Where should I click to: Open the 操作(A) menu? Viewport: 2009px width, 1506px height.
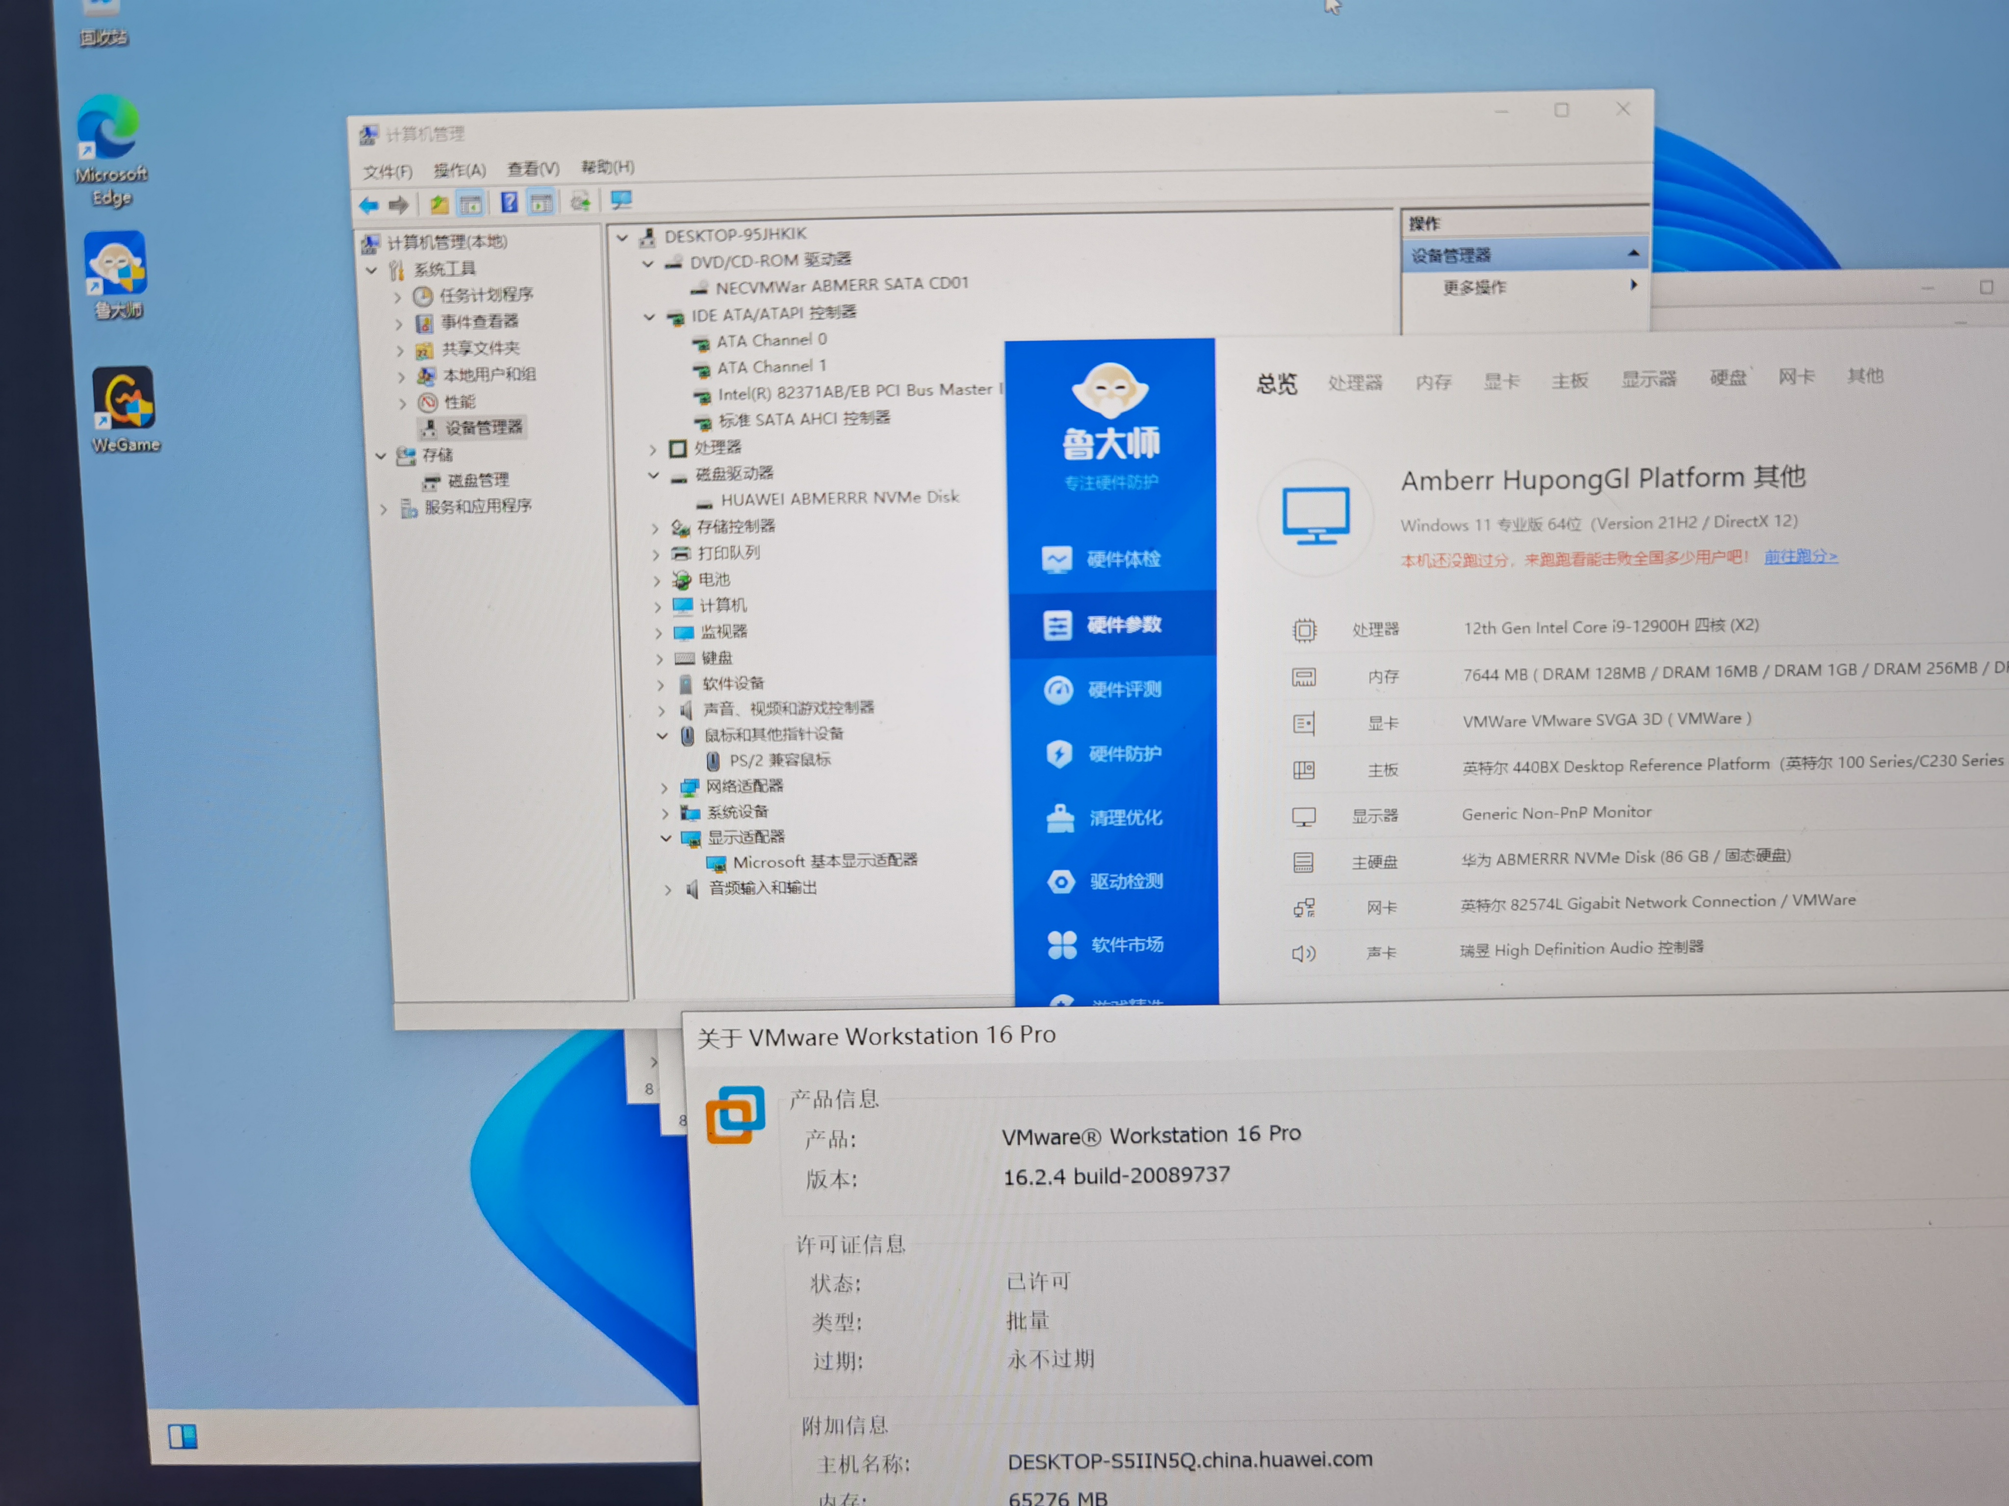click(460, 170)
